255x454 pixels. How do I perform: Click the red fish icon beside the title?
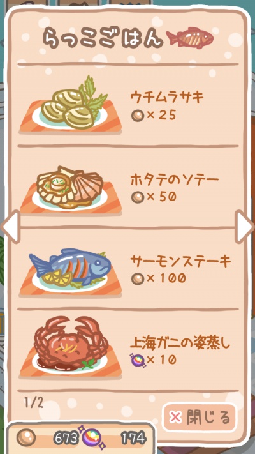[x=190, y=37]
